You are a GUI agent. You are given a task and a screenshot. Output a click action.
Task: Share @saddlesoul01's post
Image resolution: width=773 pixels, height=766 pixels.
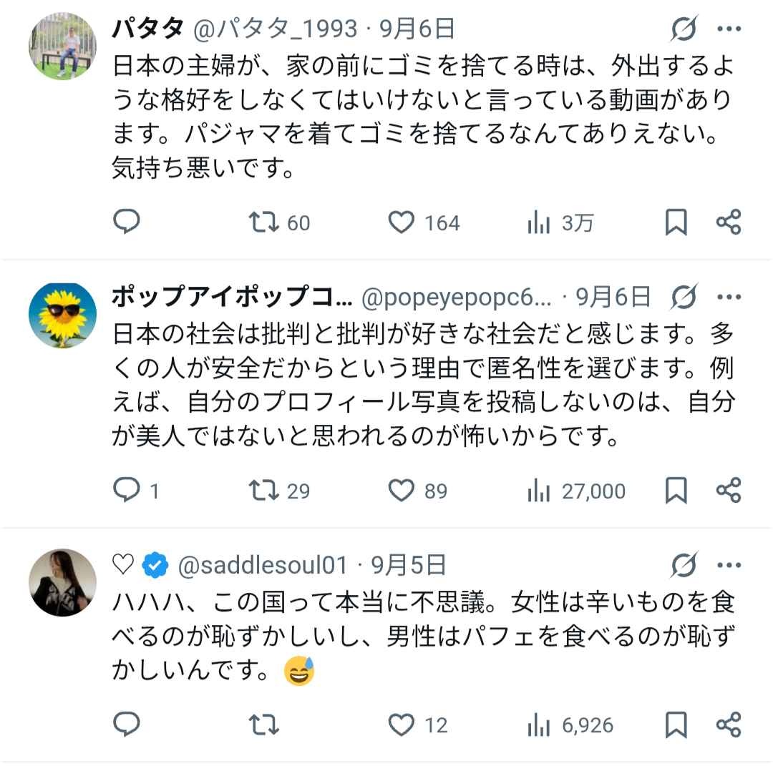pyautogui.click(x=729, y=725)
